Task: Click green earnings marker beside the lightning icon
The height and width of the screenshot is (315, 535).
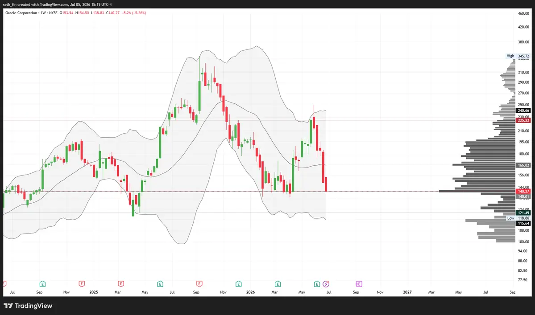Action: point(317,284)
